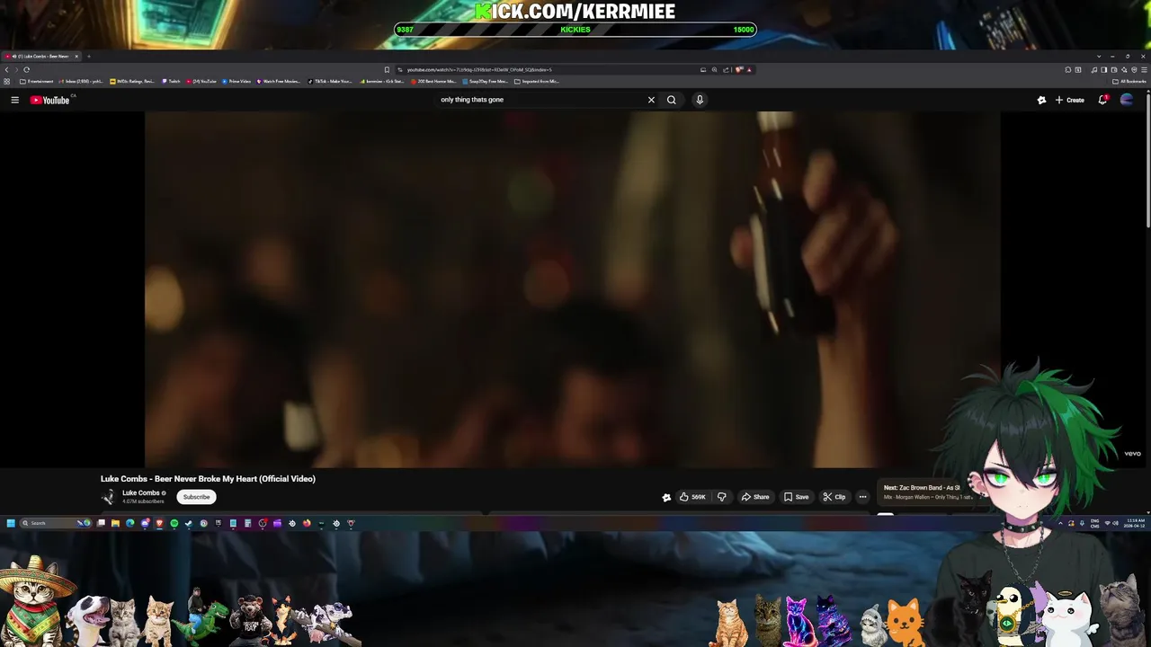Screen dimensions: 1151x647
Task: Click the browser address bar URL
Action: tap(479, 69)
